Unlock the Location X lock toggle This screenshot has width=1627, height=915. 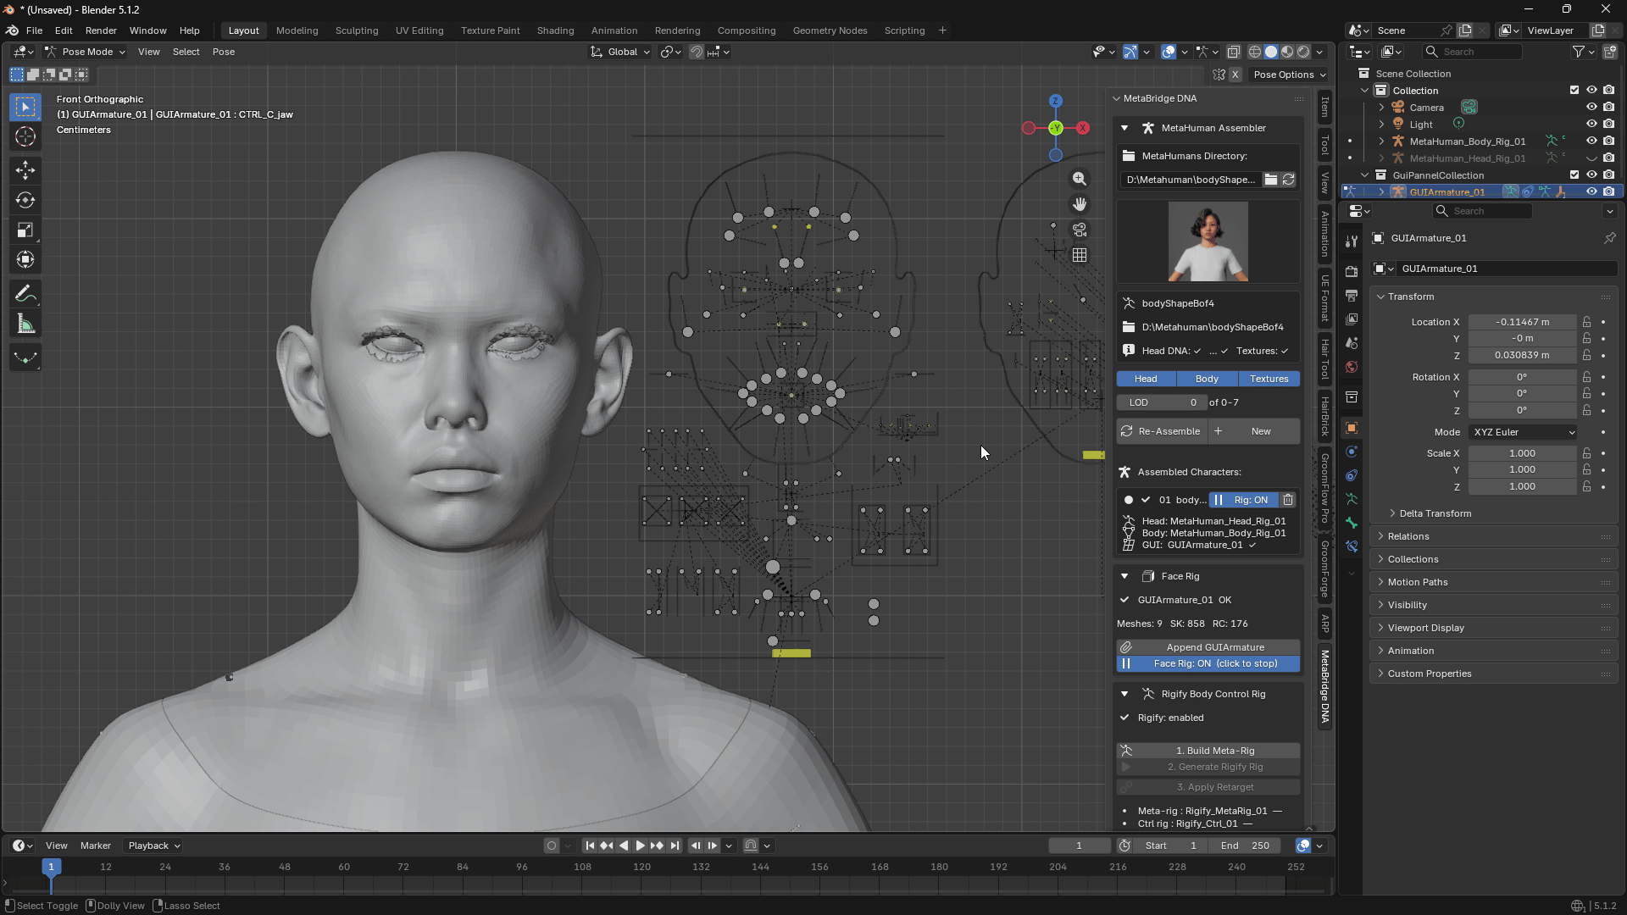click(x=1586, y=322)
